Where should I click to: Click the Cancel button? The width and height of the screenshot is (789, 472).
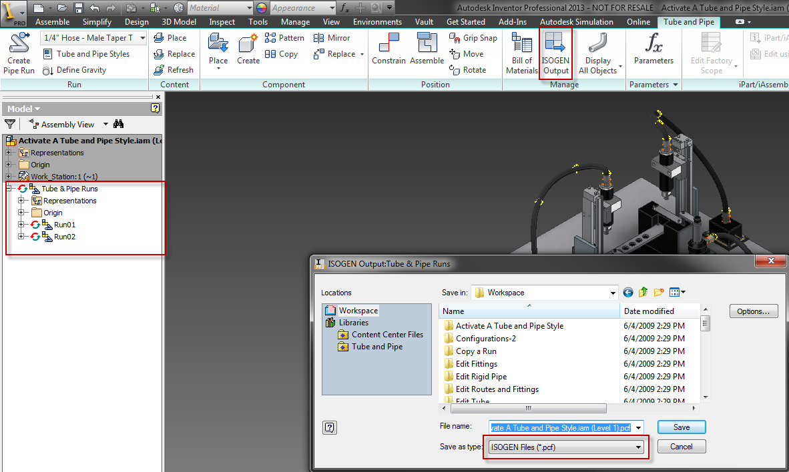(682, 447)
